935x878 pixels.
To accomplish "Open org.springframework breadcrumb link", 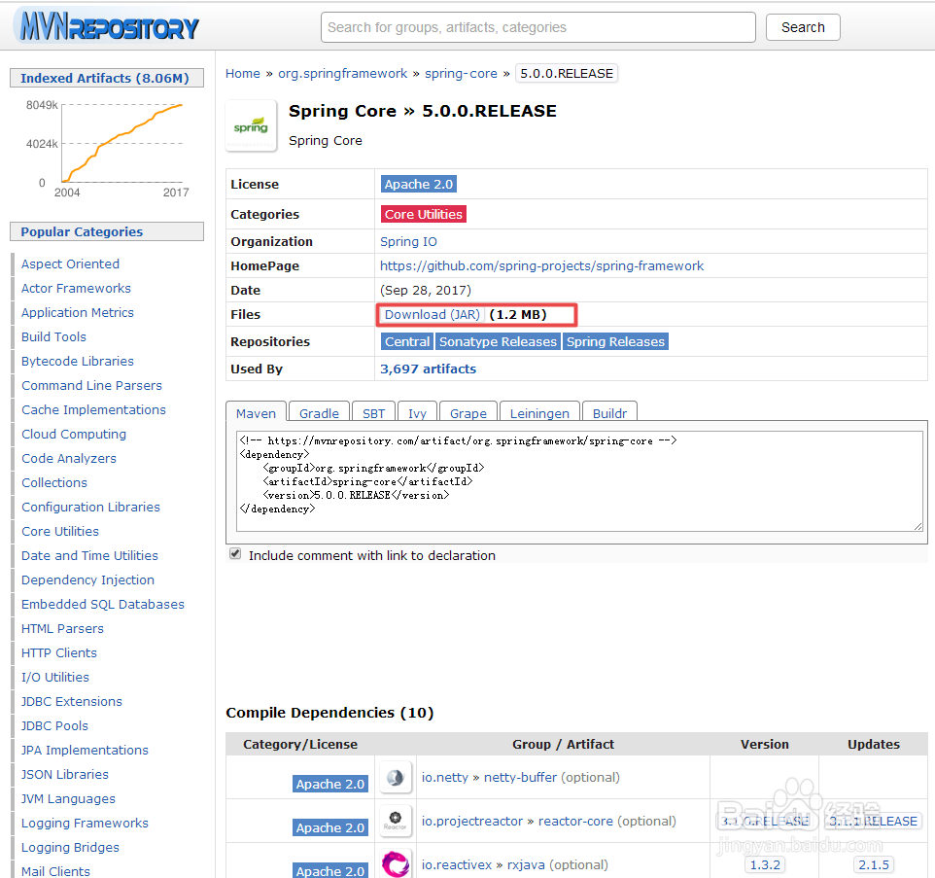I will [x=343, y=73].
